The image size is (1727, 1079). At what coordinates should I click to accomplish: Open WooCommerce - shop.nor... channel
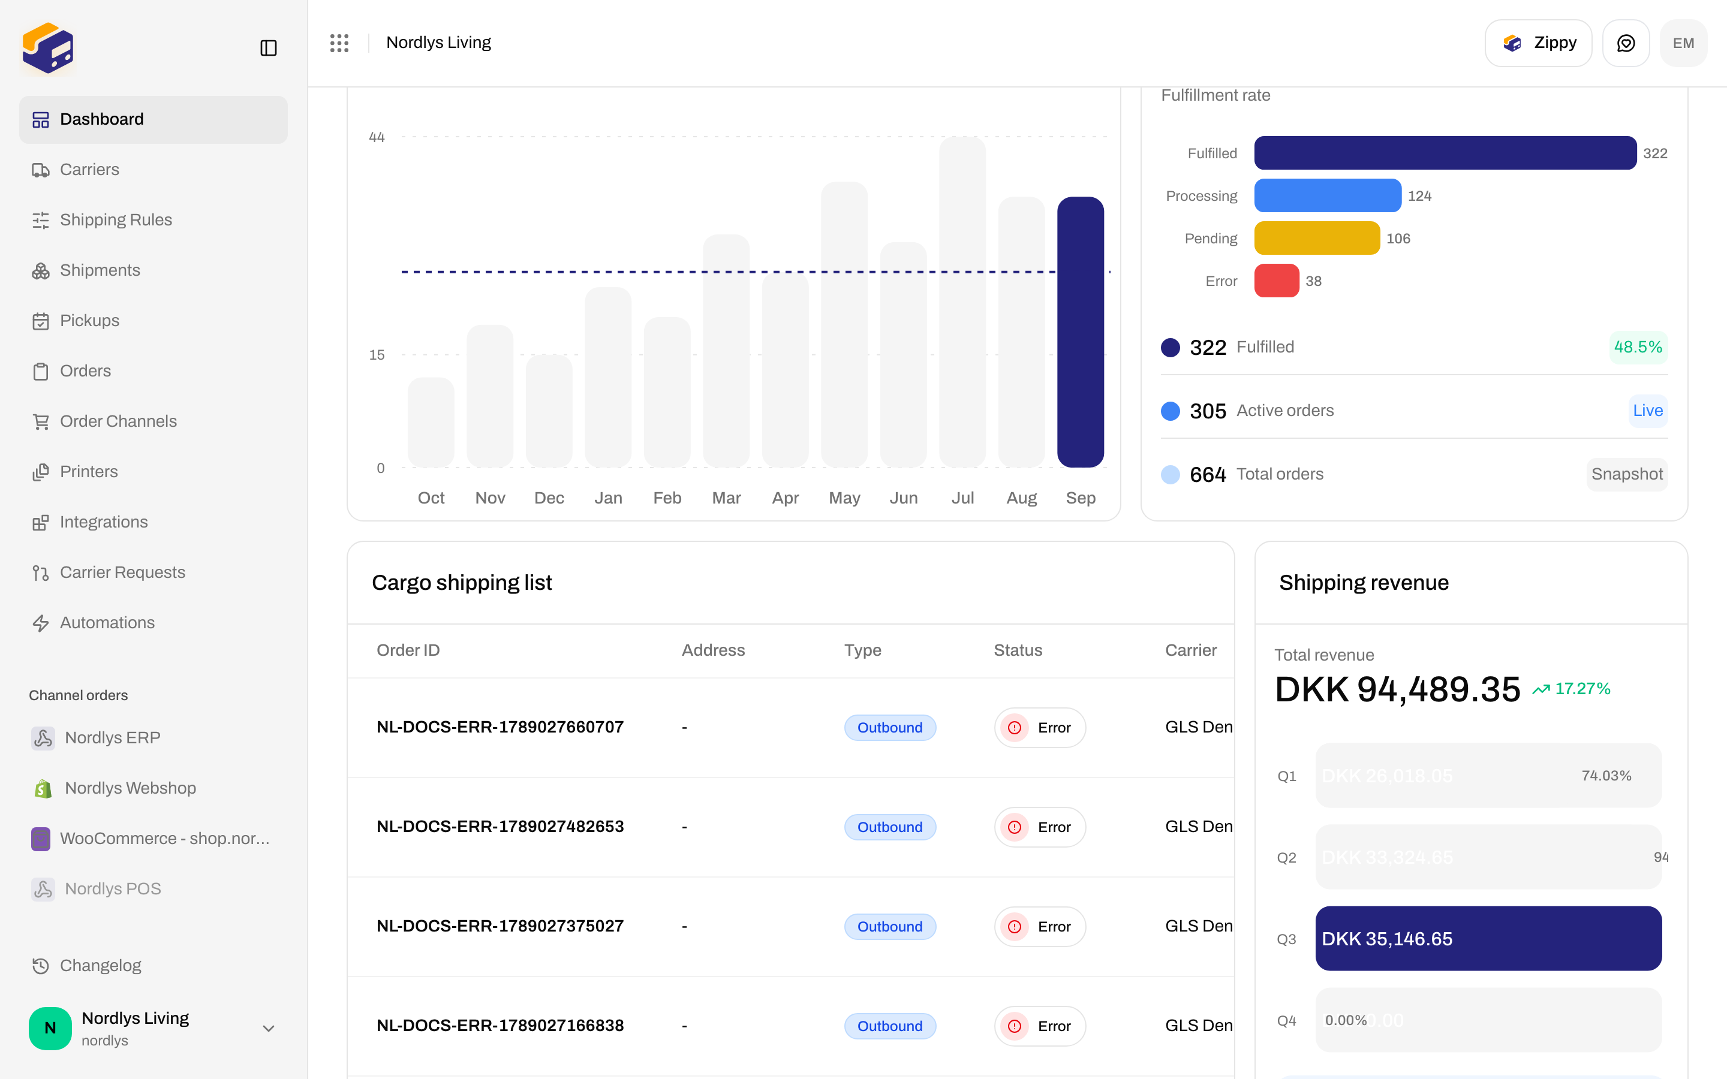coord(154,839)
